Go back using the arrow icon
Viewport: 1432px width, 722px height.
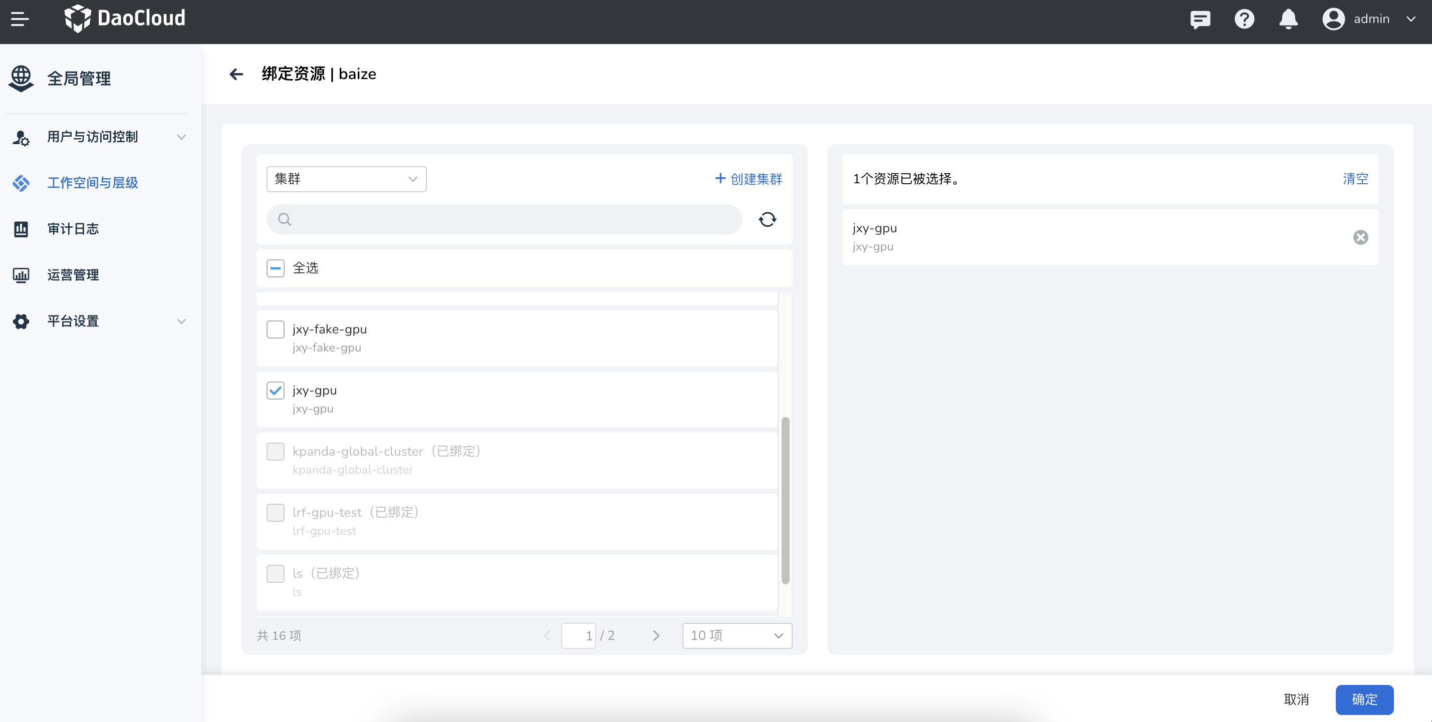pyautogui.click(x=236, y=74)
